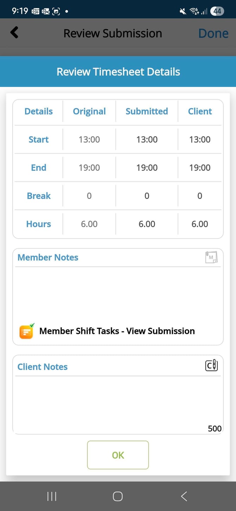This screenshot has height=511, width=236.
Task: Tap Done in the top bar
Action: (213, 33)
